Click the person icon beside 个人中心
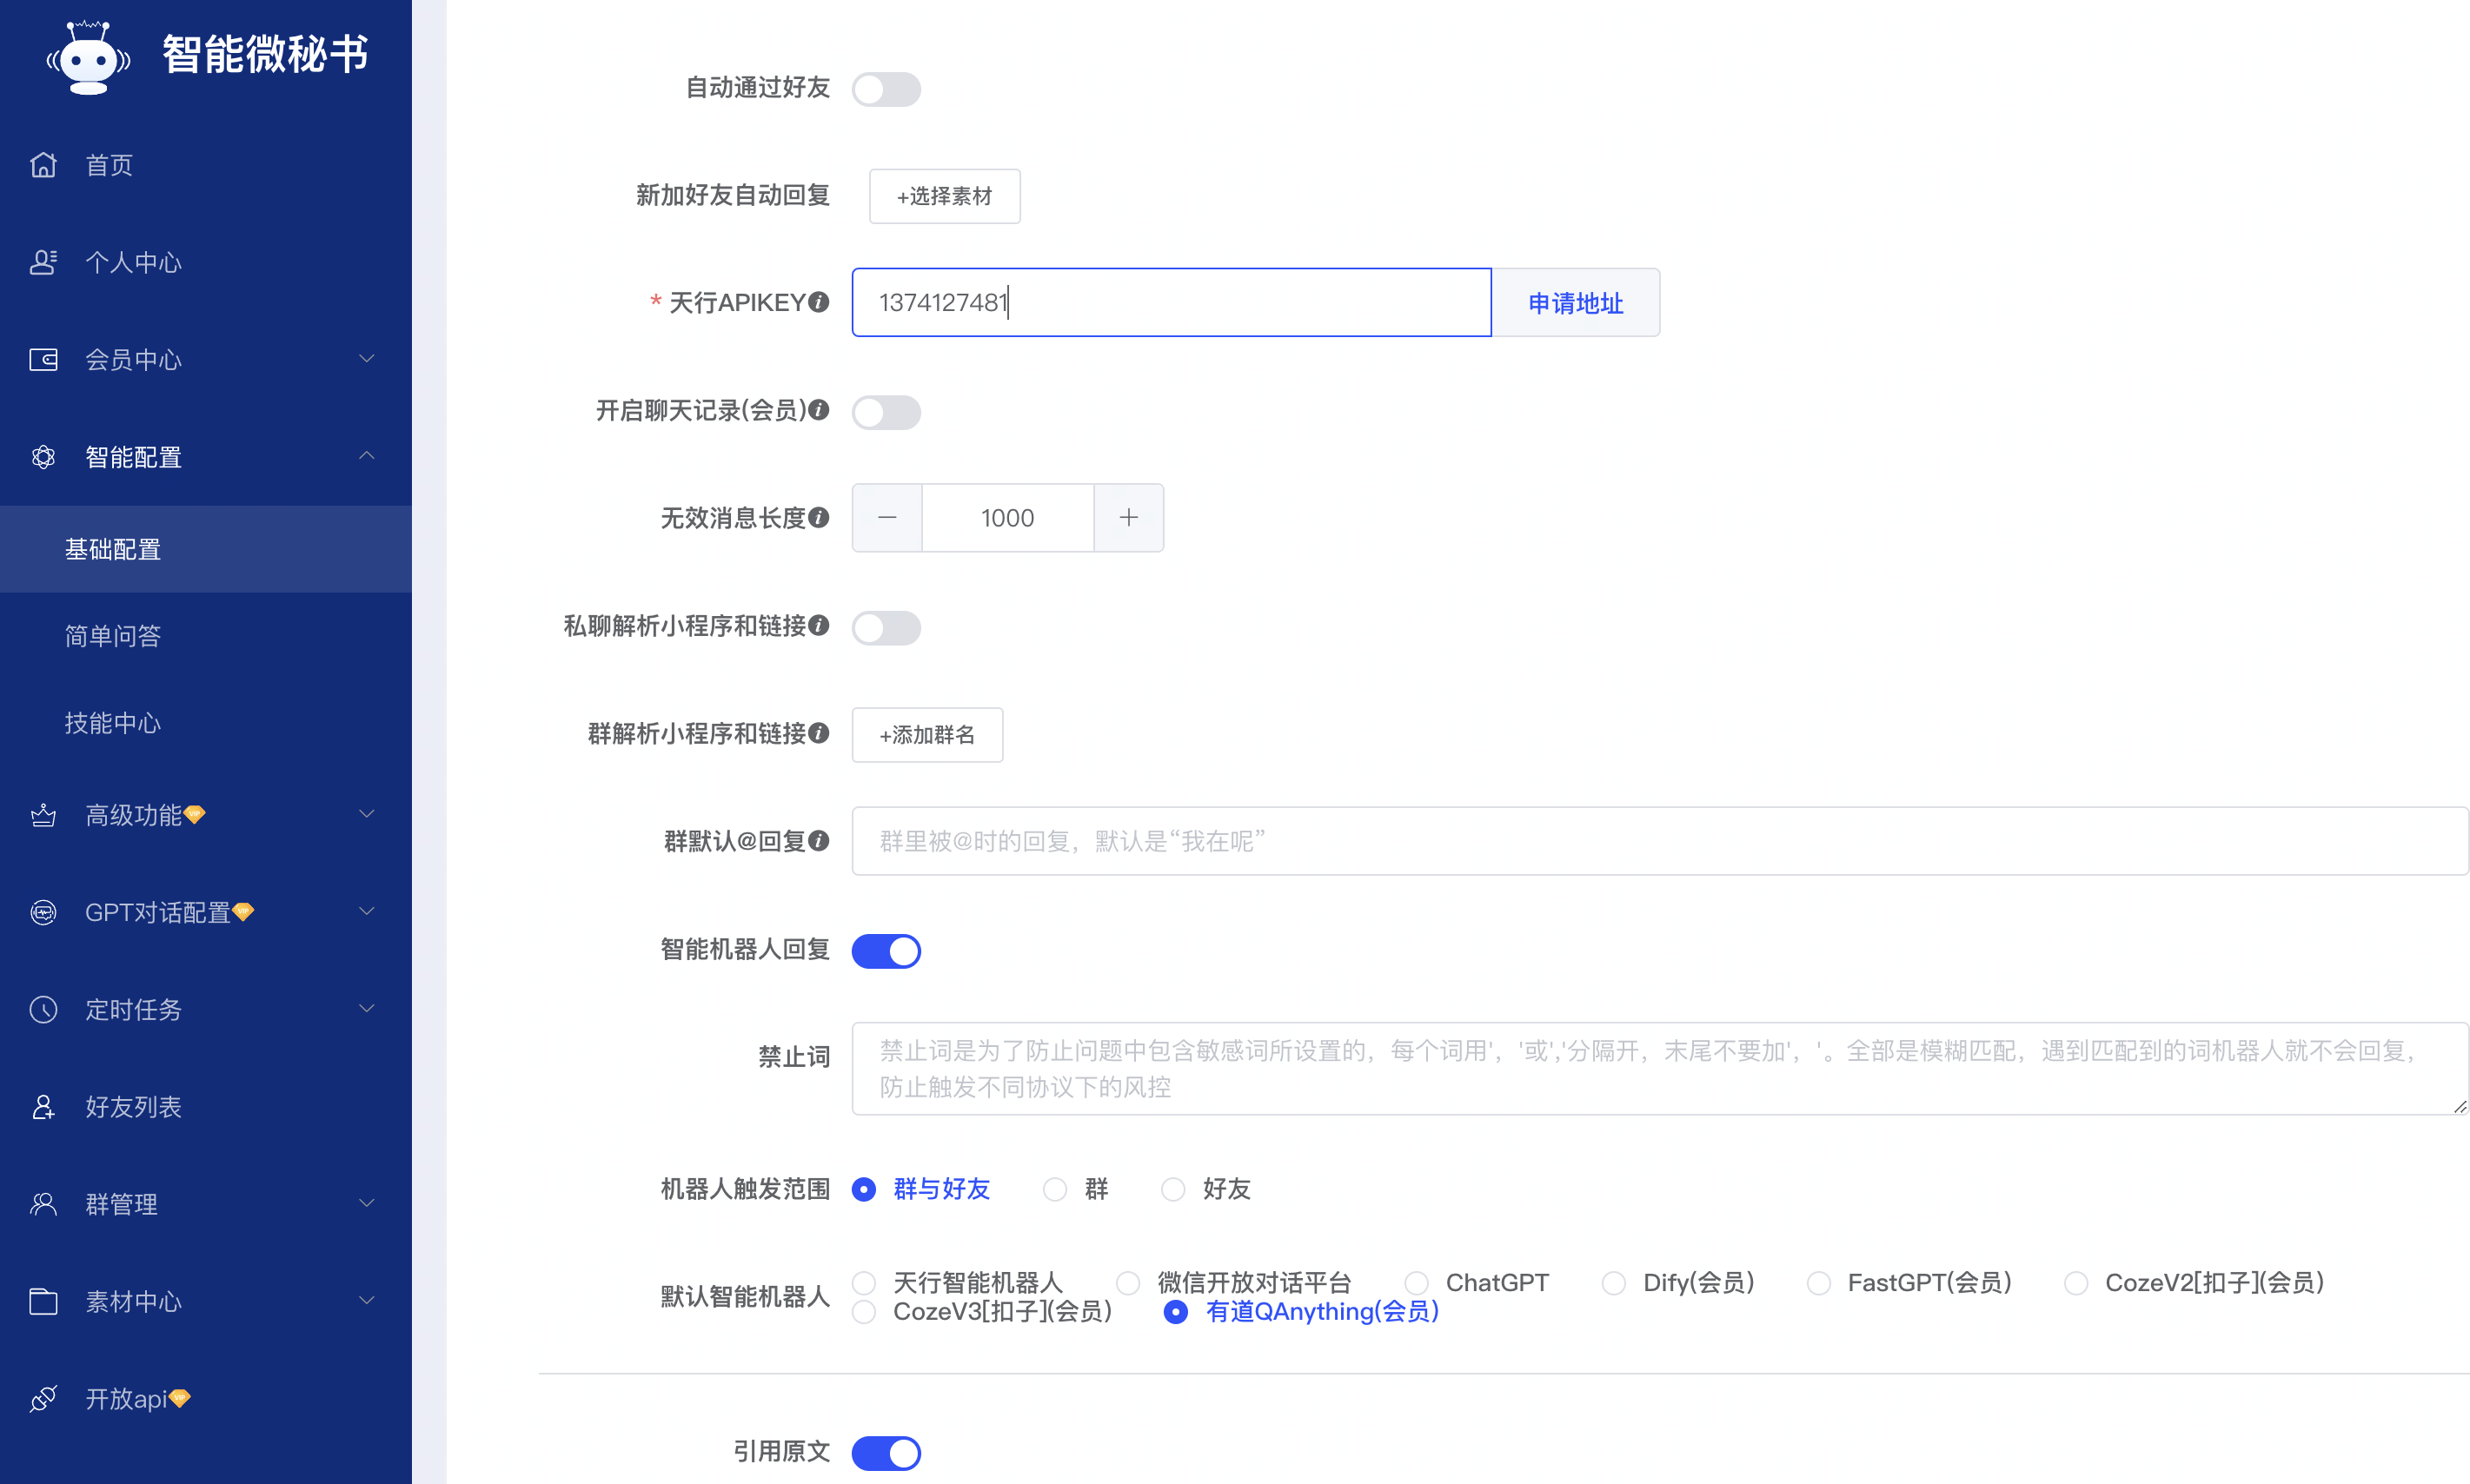The height and width of the screenshot is (1484, 2470). 43,262
